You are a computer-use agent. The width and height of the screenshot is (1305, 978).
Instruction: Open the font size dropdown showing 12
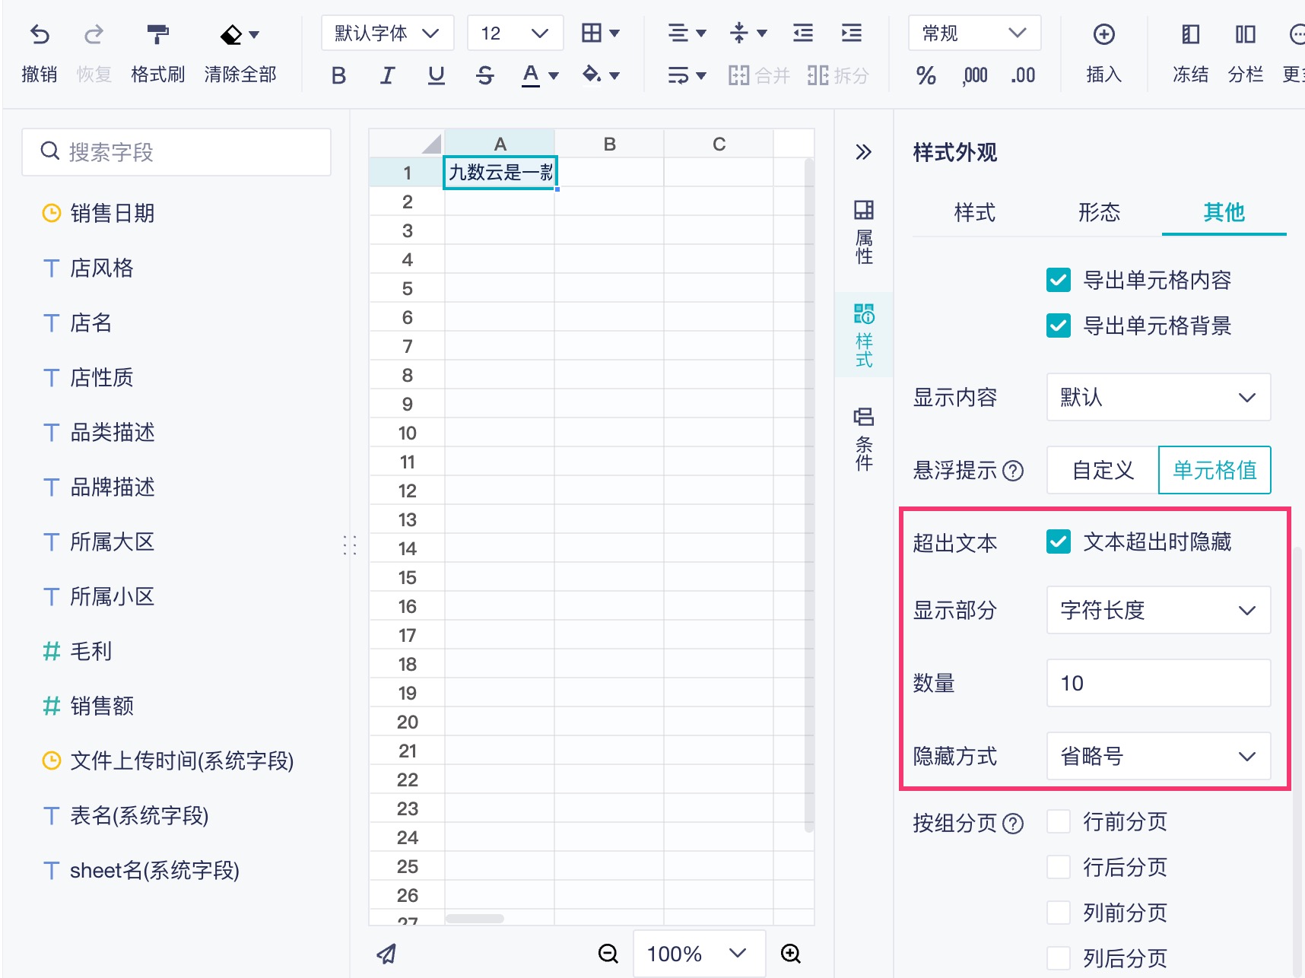[x=515, y=33]
